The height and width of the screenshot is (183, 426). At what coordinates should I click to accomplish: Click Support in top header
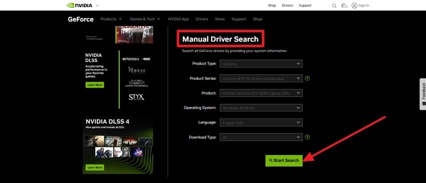305,5
